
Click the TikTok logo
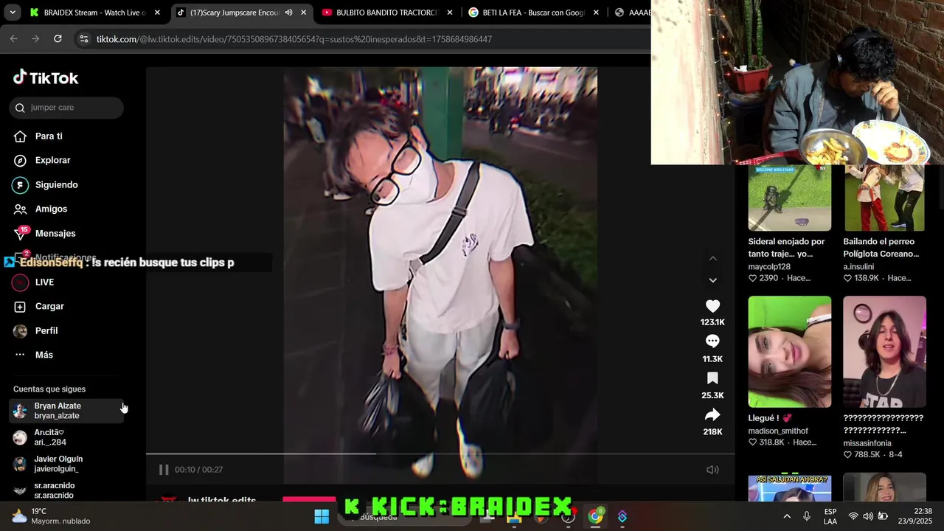coord(46,77)
